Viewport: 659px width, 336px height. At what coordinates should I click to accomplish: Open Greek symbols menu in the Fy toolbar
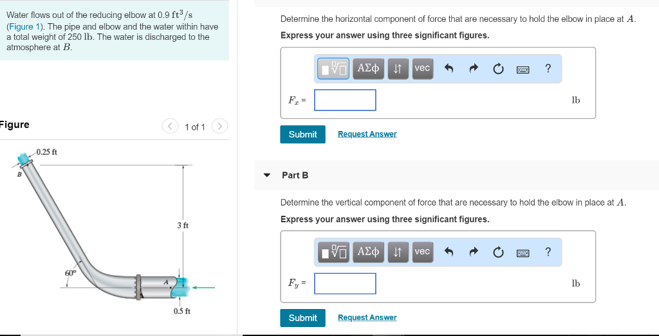point(369,252)
